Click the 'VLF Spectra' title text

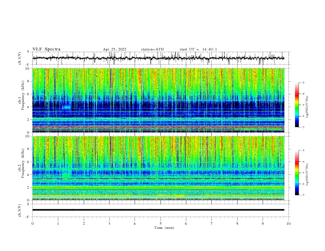(x=46, y=49)
